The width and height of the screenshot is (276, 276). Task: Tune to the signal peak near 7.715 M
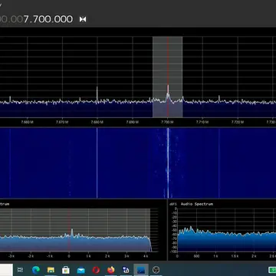click(x=219, y=98)
